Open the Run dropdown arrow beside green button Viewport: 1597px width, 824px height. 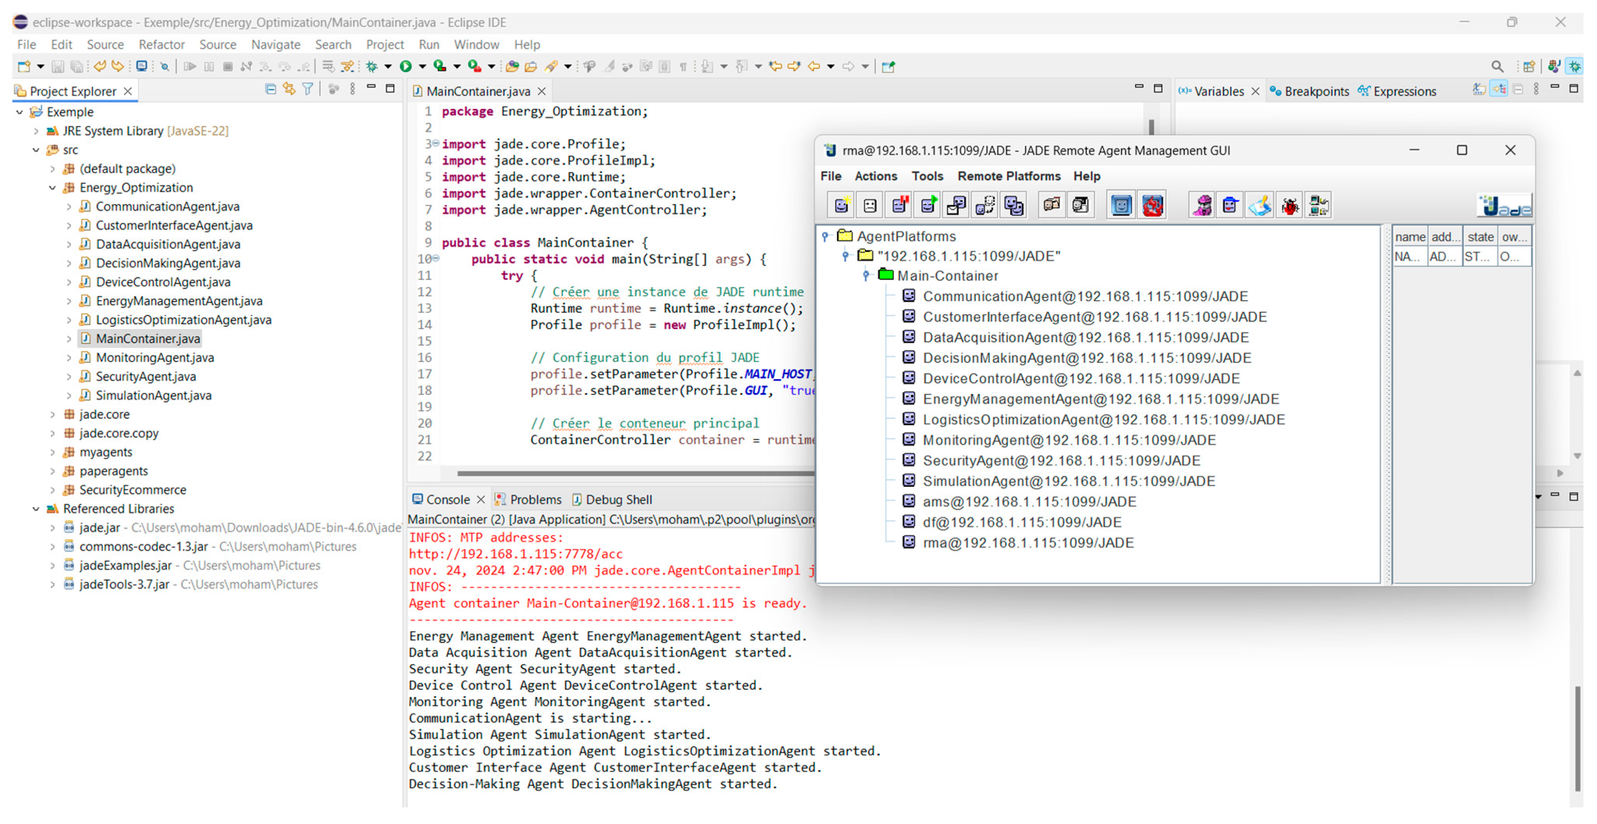click(x=423, y=66)
